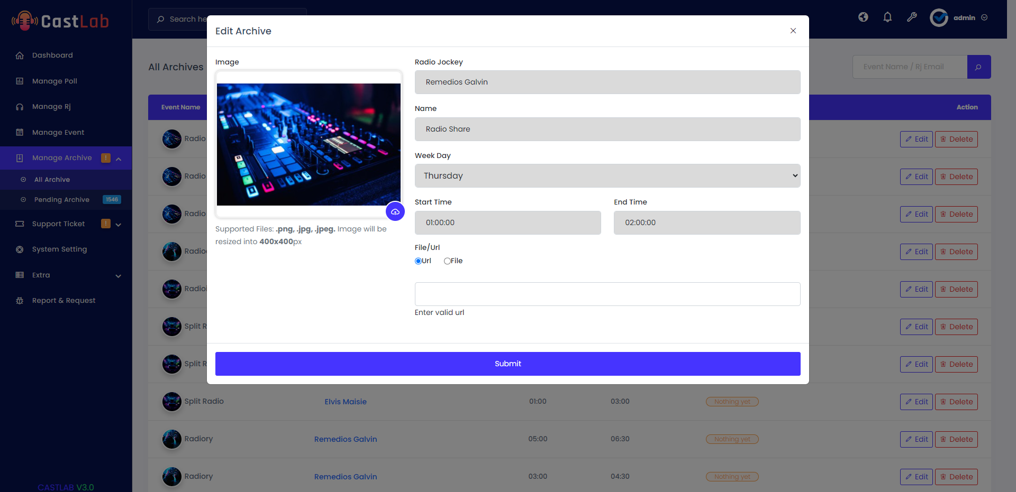Select the File radio button
The height and width of the screenshot is (492, 1016).
[448, 261]
